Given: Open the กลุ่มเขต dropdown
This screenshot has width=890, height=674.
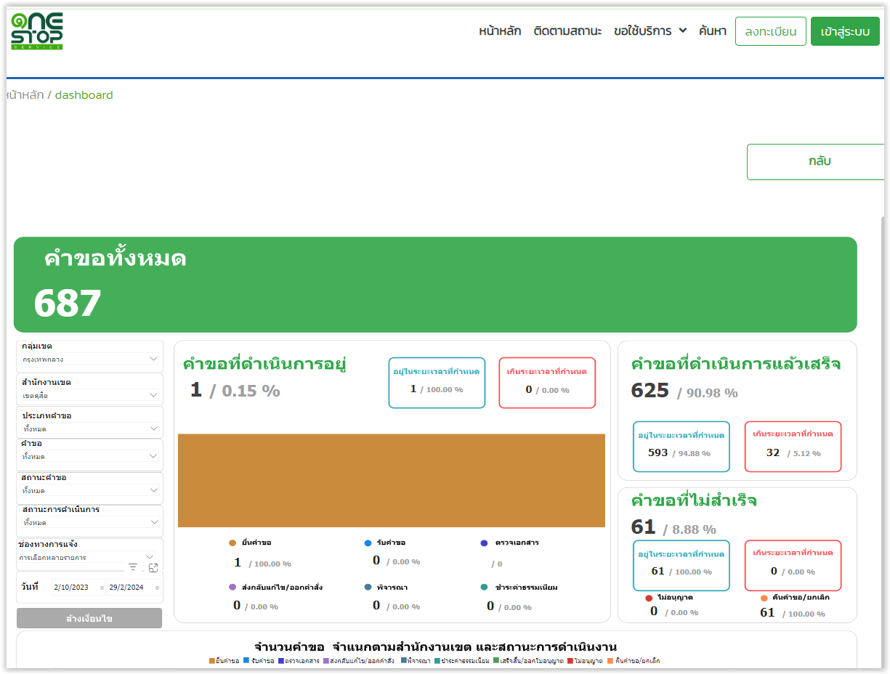Looking at the screenshot, I should (90, 359).
